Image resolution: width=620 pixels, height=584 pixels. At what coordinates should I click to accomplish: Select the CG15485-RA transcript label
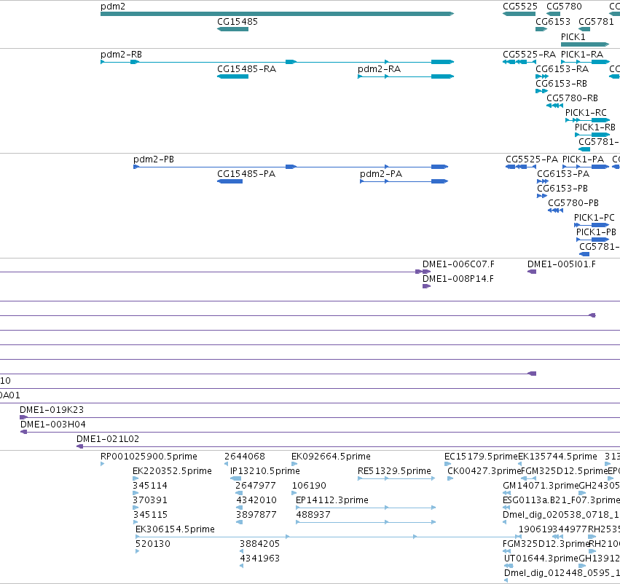[246, 69]
